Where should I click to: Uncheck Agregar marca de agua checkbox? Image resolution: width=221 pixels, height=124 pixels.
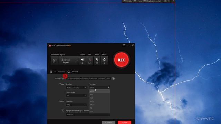click(63, 110)
